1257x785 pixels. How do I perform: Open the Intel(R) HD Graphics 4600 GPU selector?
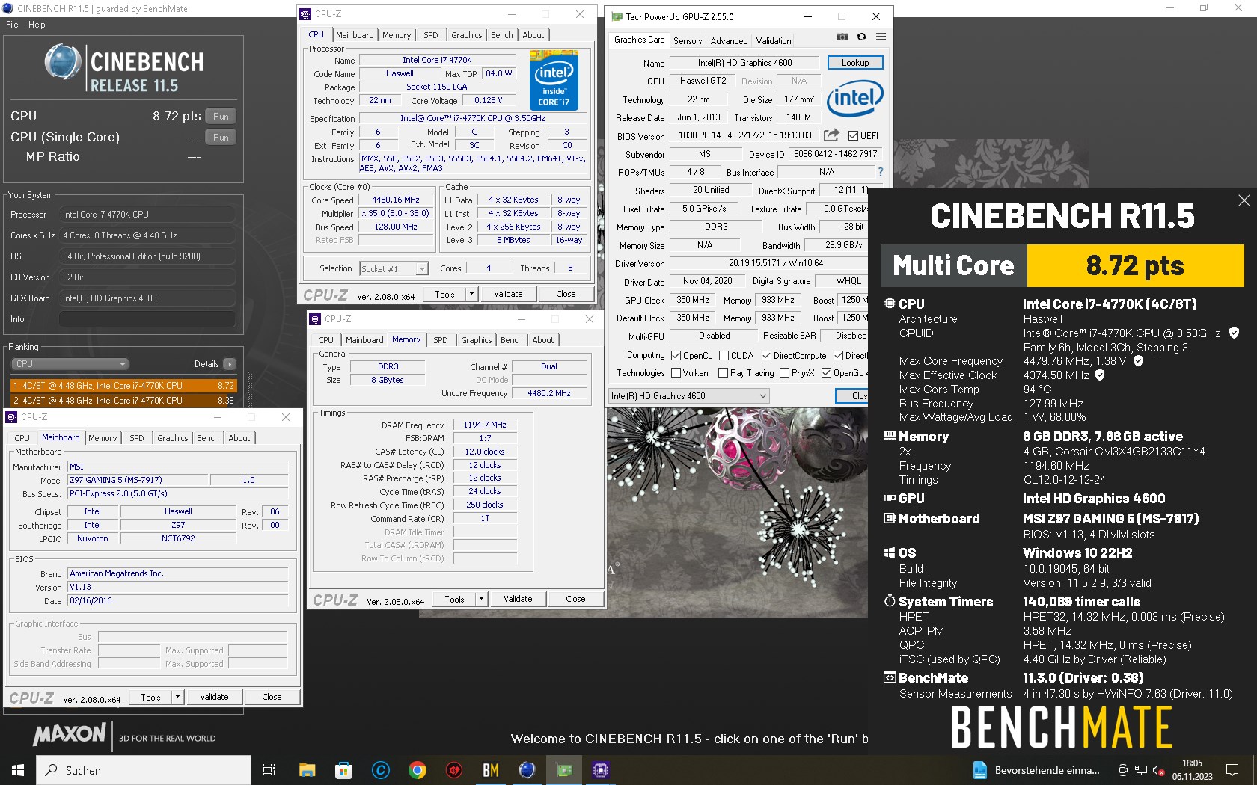point(689,396)
